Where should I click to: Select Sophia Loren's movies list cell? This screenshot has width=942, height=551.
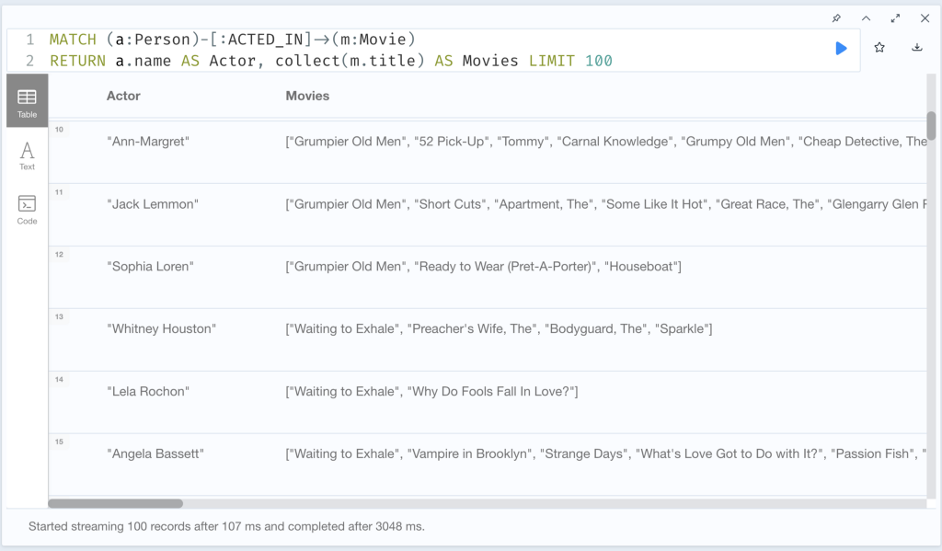click(483, 267)
